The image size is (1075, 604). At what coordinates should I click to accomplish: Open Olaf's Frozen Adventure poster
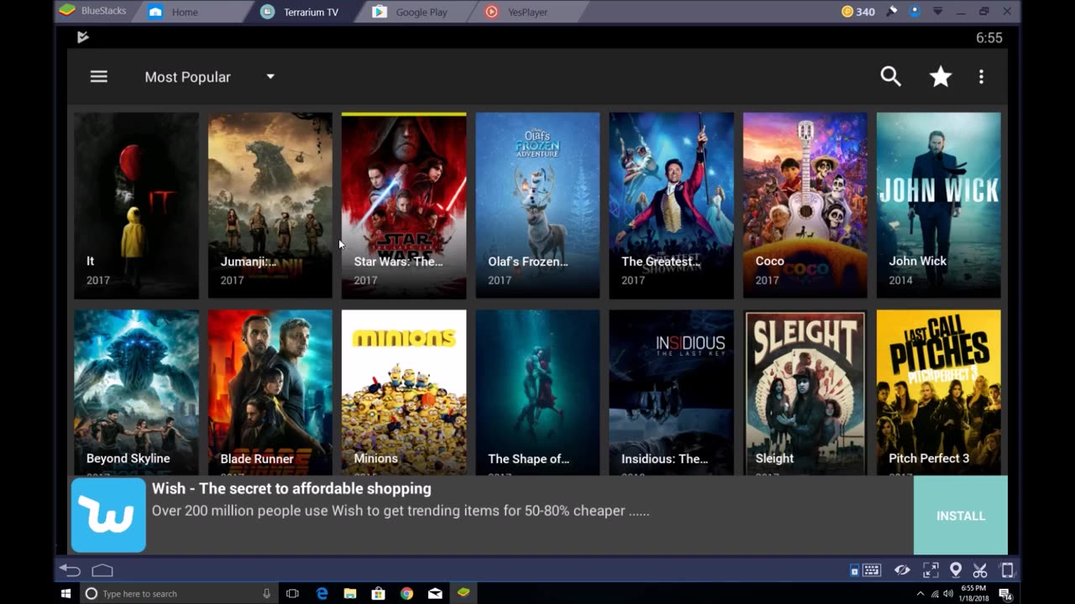[537, 206]
